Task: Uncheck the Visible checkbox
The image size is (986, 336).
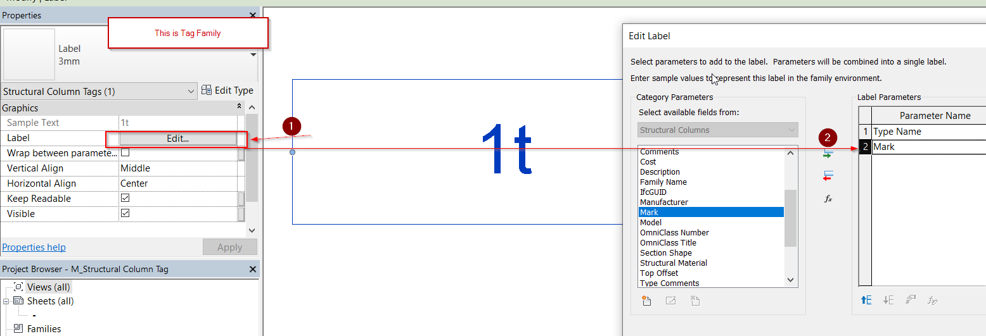Action: click(x=125, y=213)
